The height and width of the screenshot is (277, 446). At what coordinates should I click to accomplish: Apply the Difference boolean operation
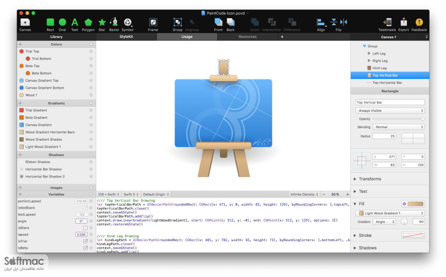292,24
